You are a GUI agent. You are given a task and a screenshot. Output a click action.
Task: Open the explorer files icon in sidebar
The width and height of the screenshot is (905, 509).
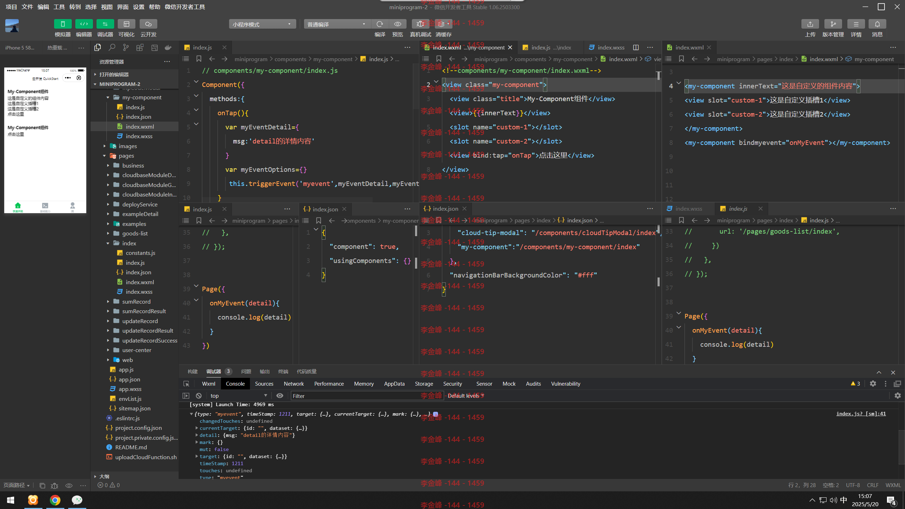click(98, 47)
